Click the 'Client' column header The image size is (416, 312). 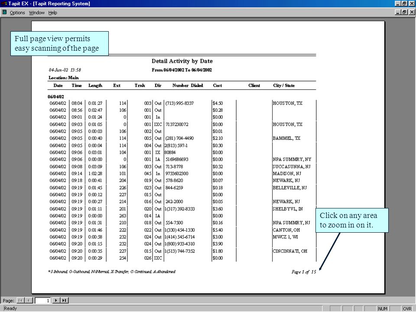pos(254,85)
